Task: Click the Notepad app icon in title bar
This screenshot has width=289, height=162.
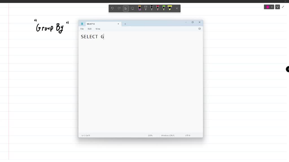Action: click(82, 24)
